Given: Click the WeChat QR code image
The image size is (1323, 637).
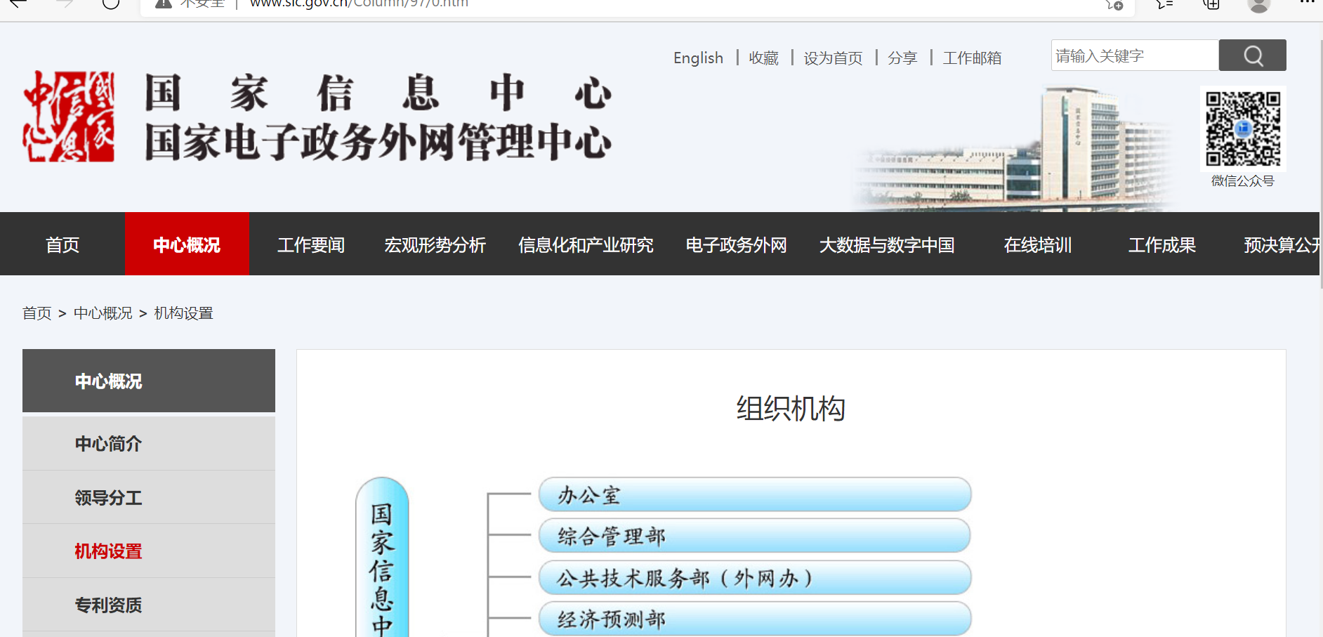Looking at the screenshot, I should (1243, 129).
